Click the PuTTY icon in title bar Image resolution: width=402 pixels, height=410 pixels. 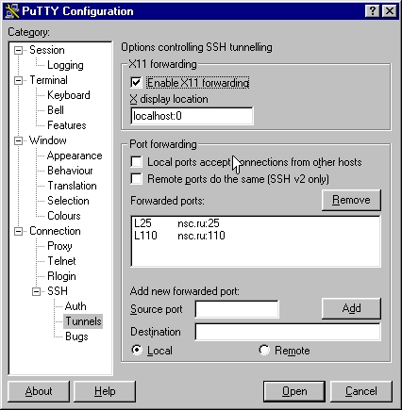point(12,11)
